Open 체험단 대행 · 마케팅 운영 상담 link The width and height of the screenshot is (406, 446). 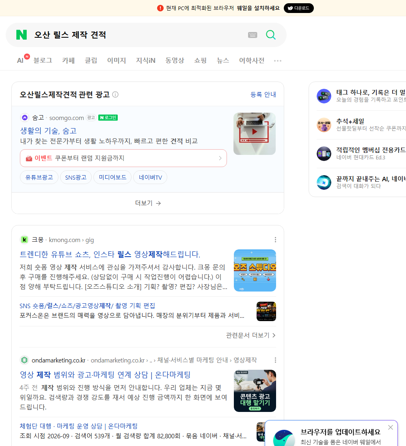tap(79, 426)
